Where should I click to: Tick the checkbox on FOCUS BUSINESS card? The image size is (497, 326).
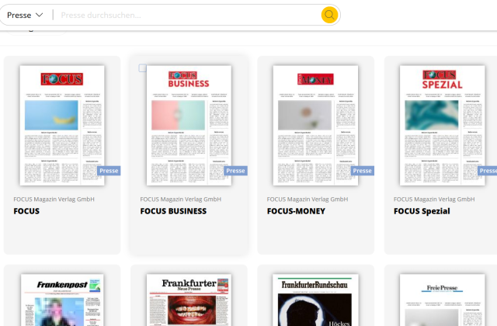click(143, 68)
